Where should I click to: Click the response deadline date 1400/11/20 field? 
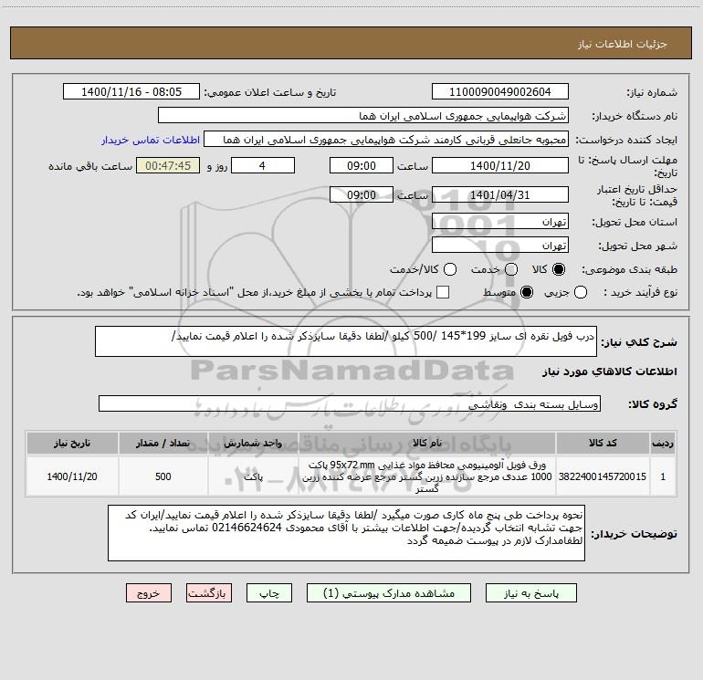[x=500, y=165]
